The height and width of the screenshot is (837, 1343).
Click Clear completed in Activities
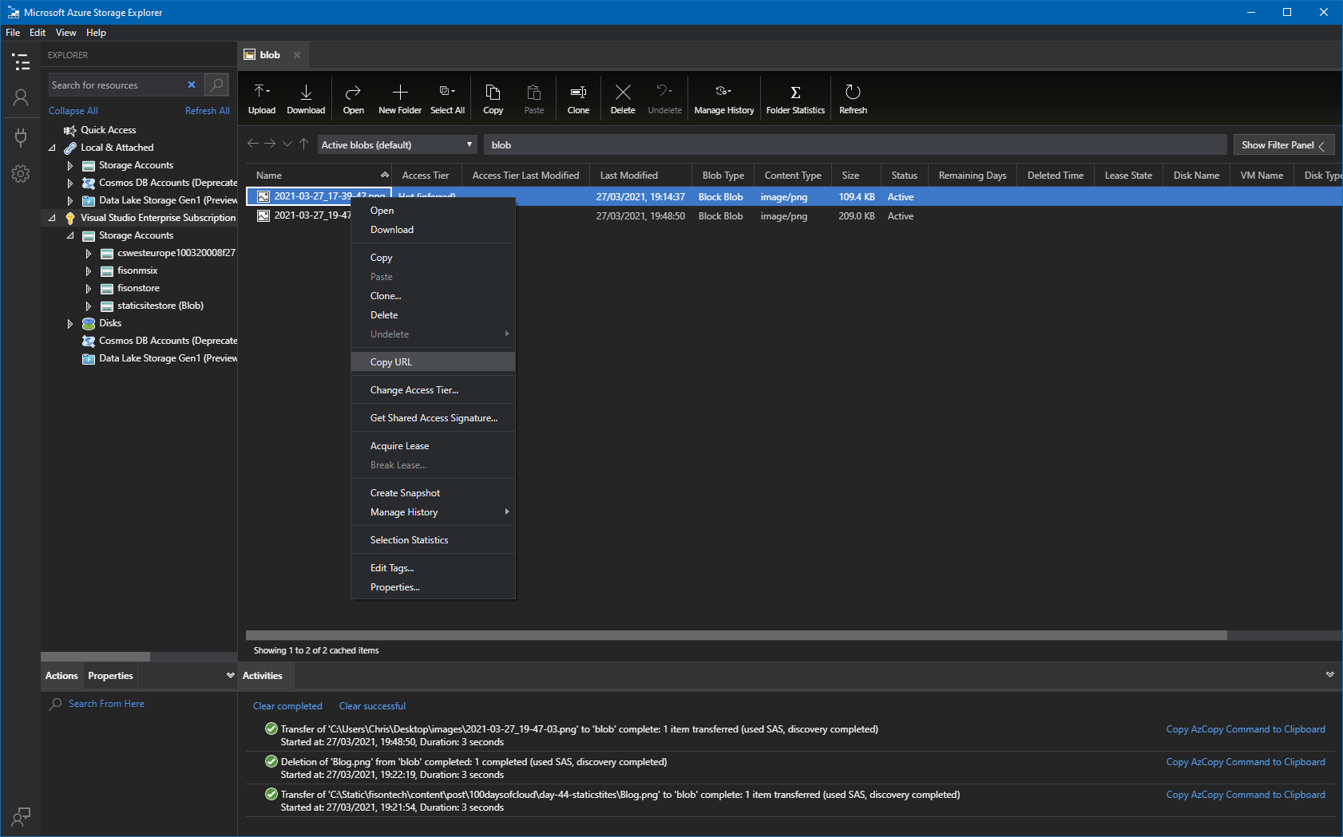tap(287, 706)
